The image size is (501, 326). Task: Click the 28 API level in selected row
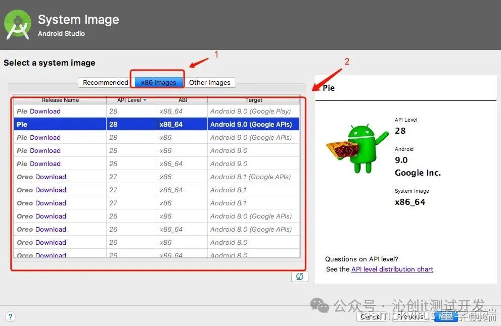click(131, 124)
